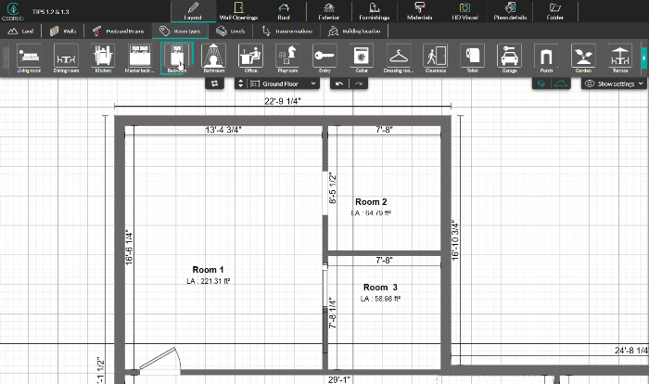This screenshot has width=649, height=384.
Task: Select the Living room room type
Action: (28, 58)
